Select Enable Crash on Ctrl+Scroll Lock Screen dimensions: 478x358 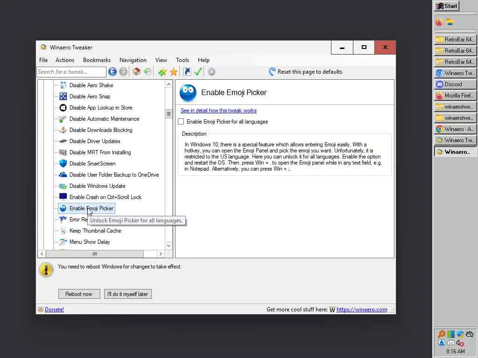(x=105, y=197)
